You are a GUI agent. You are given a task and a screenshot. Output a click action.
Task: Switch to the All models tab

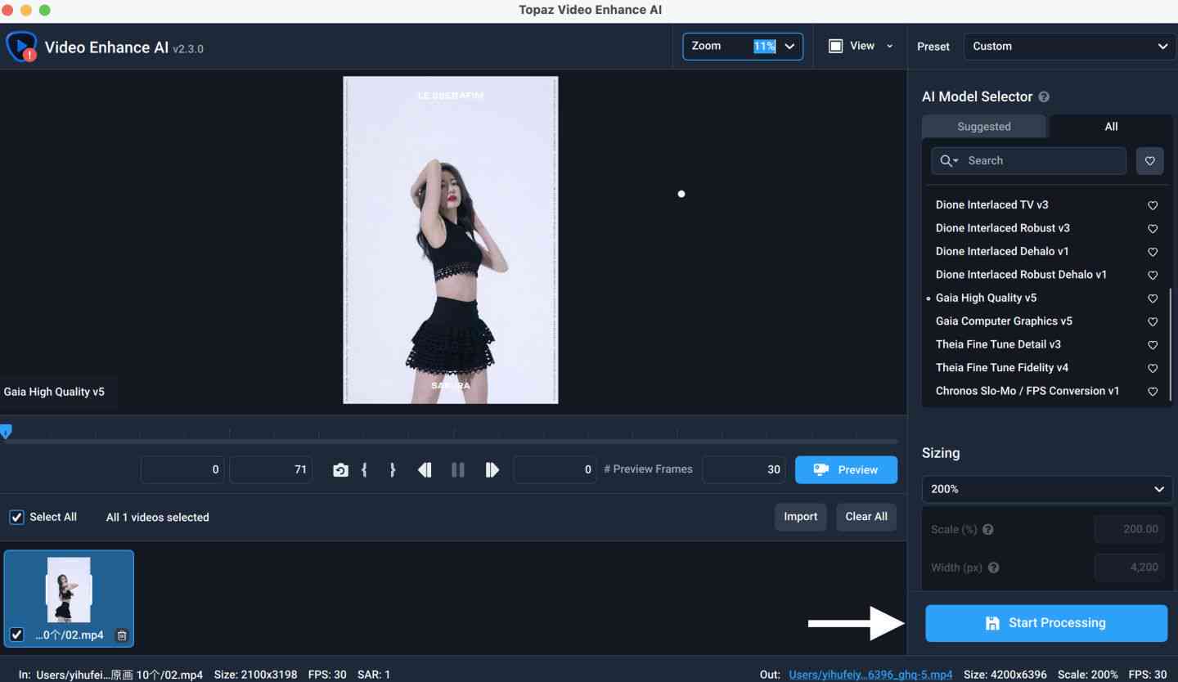point(1111,127)
